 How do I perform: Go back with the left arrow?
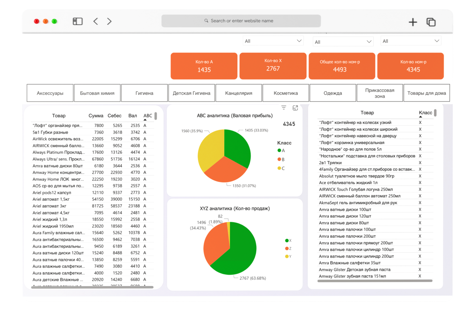point(96,21)
